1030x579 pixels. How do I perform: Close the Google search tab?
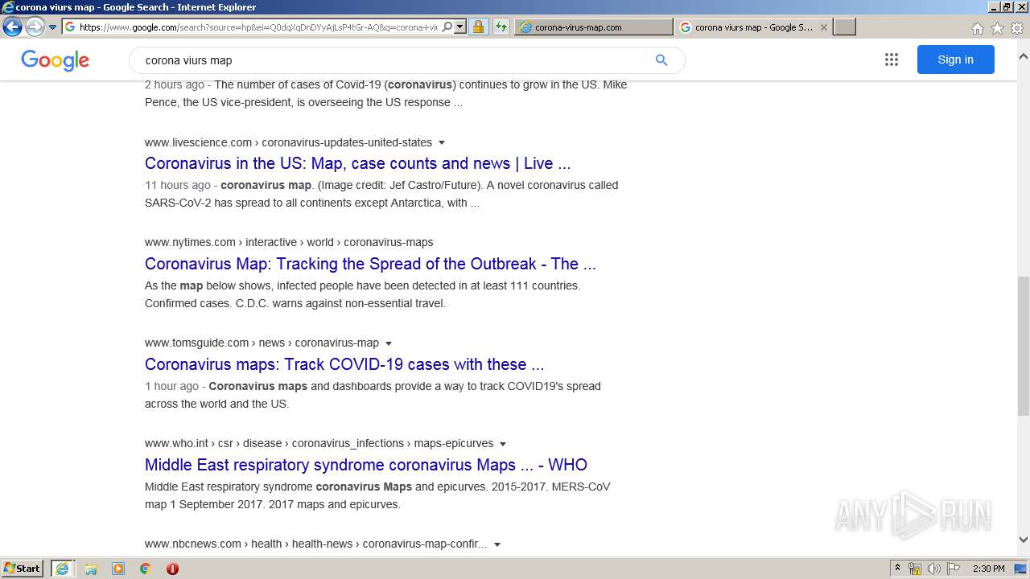824,27
